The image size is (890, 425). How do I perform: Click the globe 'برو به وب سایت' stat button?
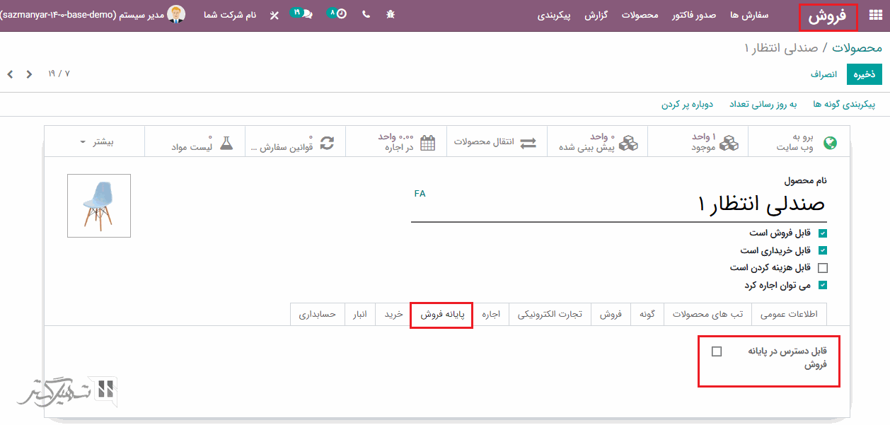(x=800, y=142)
